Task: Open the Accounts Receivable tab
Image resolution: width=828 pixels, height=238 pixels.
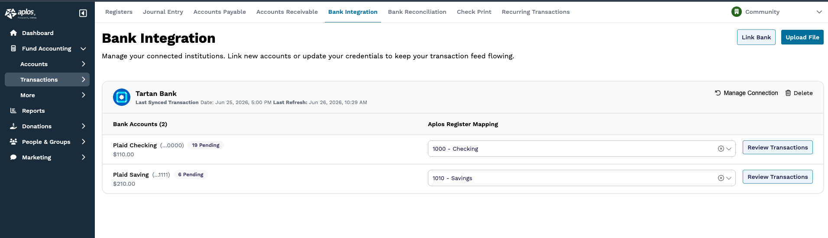Action: tap(287, 12)
